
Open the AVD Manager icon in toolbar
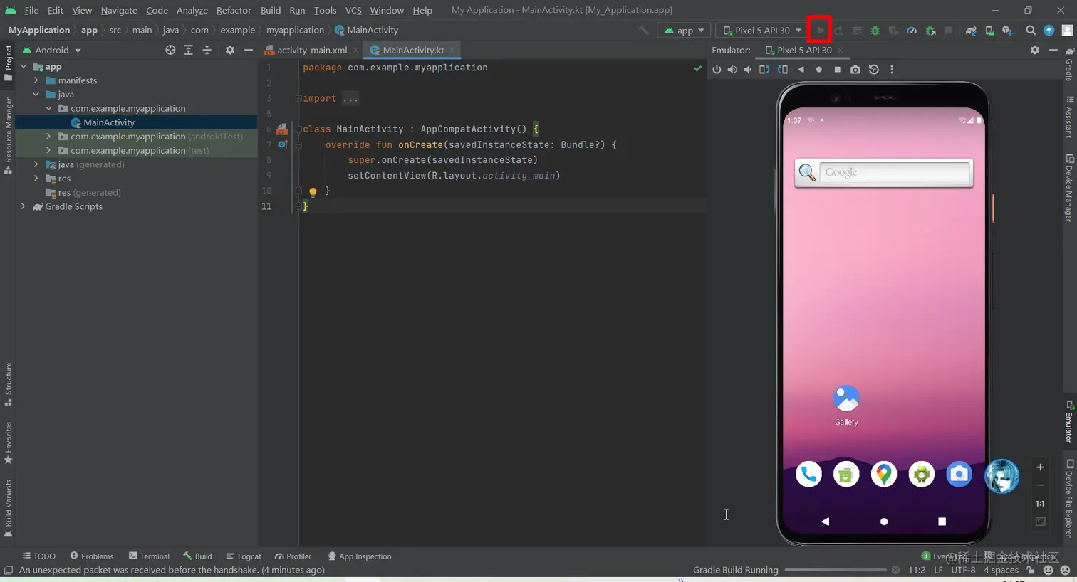[989, 31]
